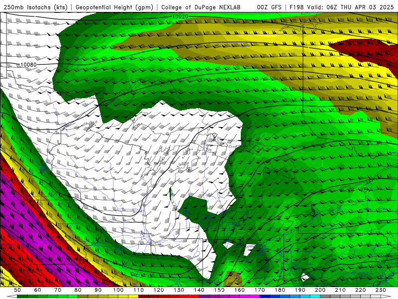Click the 'F198' forecast hour text
The height and width of the screenshot is (299, 398).
click(297, 7)
